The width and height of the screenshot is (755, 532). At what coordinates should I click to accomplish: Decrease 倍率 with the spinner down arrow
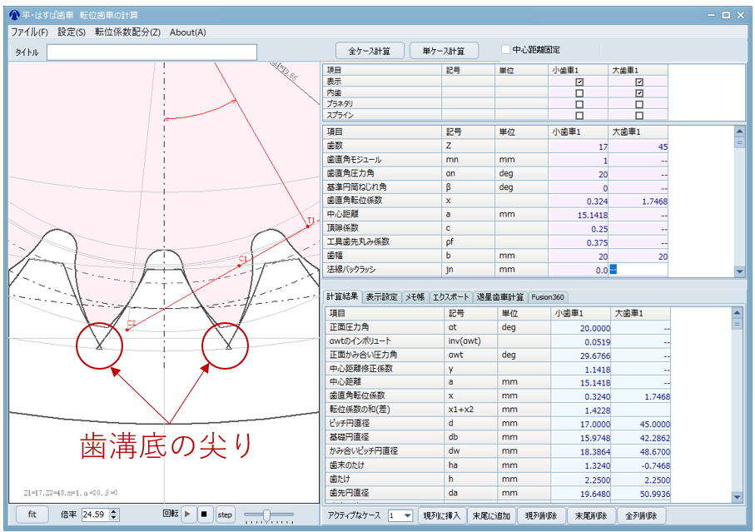pyautogui.click(x=114, y=518)
